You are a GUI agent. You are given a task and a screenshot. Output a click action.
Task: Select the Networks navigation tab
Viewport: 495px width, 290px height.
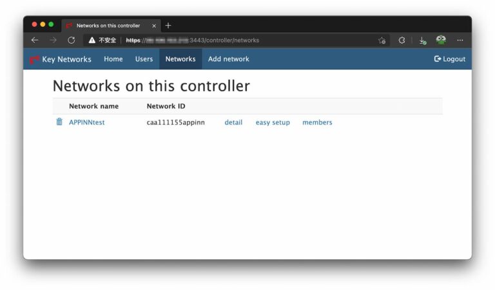point(180,59)
